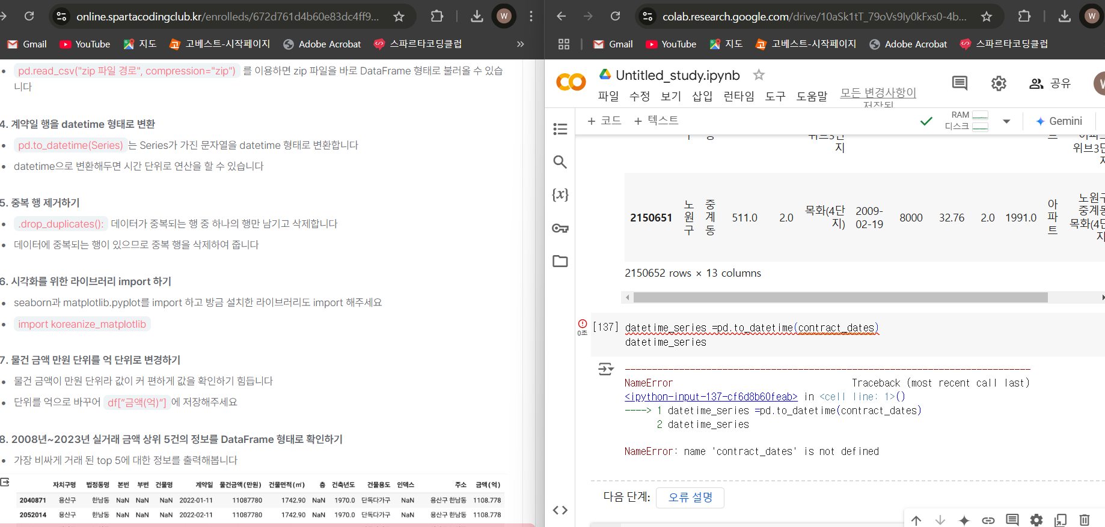Add a text cell with + 텍스트

[x=657, y=121]
